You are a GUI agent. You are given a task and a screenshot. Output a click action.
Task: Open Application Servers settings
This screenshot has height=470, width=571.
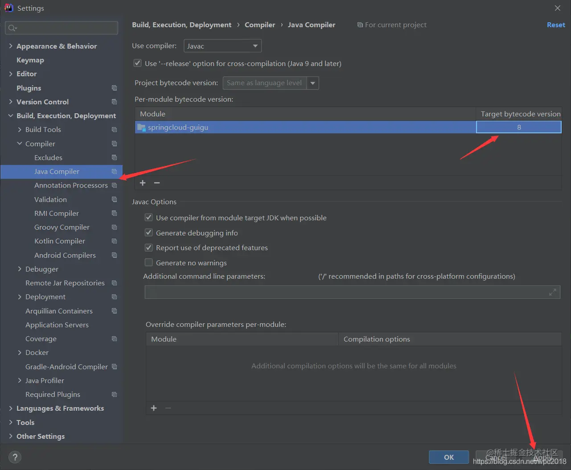pyautogui.click(x=57, y=325)
